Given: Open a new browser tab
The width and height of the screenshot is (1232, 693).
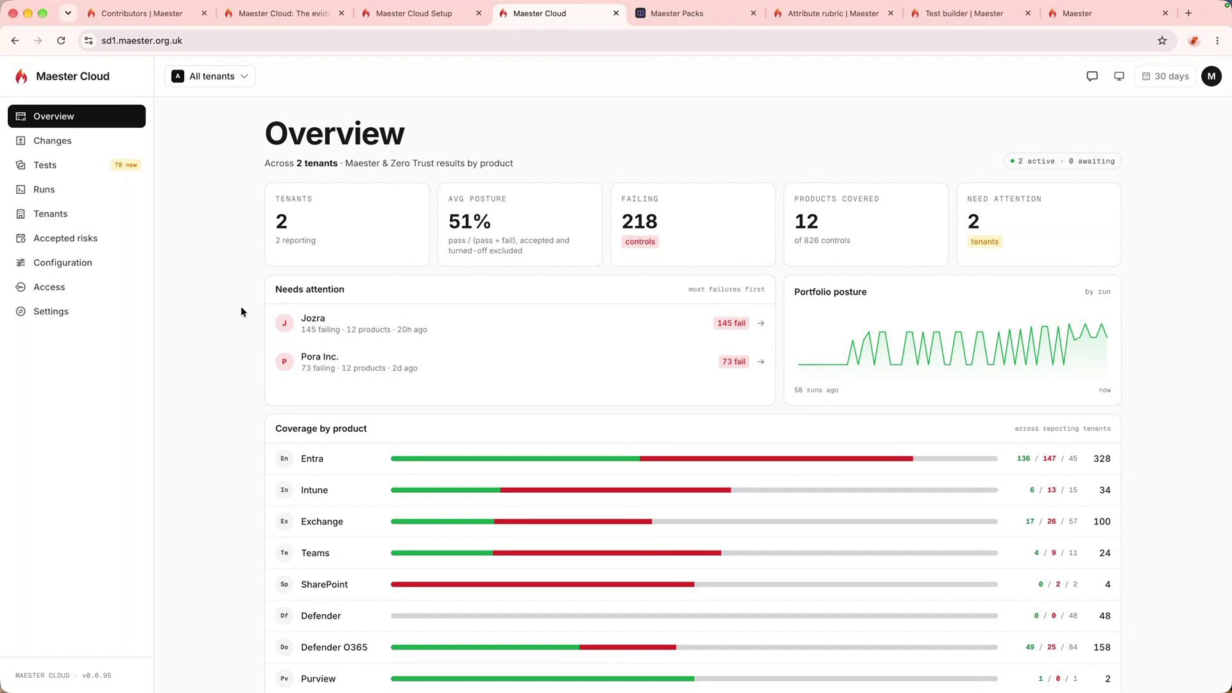Looking at the screenshot, I should [1188, 13].
